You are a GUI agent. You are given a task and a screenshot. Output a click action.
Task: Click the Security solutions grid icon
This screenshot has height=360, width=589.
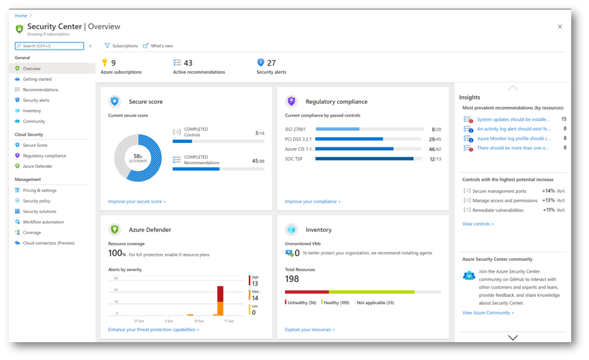click(17, 211)
